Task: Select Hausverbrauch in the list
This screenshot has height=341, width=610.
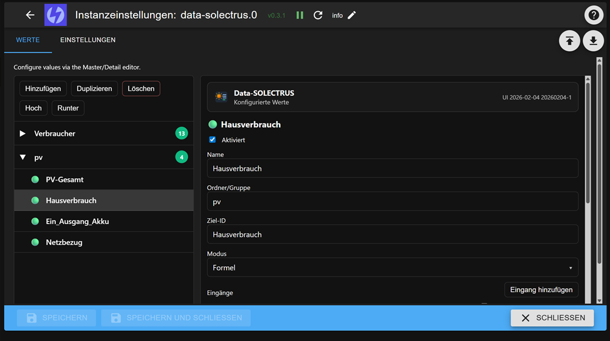Action: (x=104, y=200)
